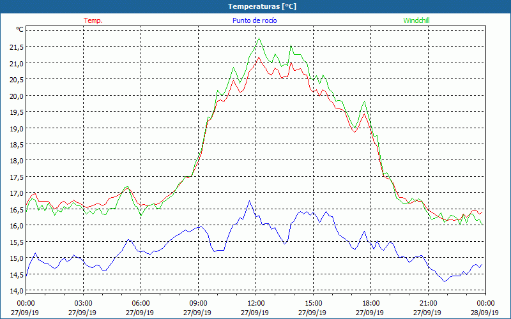This screenshot has height=319, width=511.
Task: Click the 14,5 y-axis value
Action: tap(17, 275)
